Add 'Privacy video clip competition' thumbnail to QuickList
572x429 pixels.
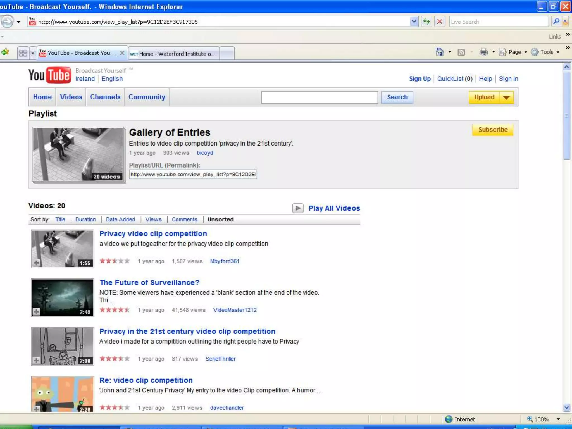coord(36,263)
